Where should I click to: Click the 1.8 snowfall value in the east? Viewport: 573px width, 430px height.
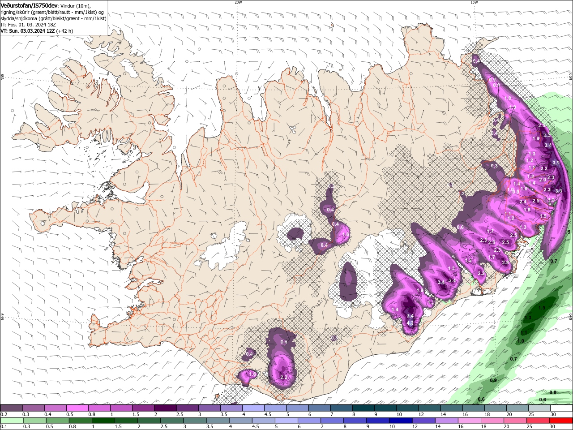(x=527, y=210)
